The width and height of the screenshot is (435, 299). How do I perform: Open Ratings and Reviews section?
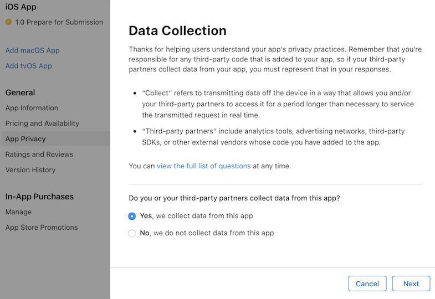(39, 154)
